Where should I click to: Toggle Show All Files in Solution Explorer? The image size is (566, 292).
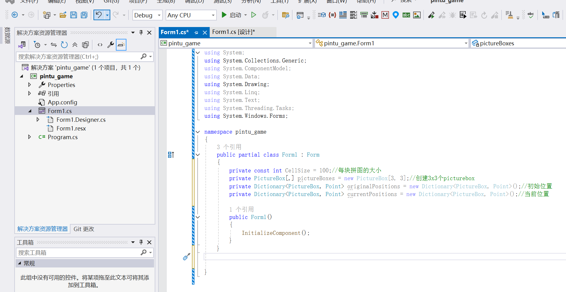(x=85, y=45)
